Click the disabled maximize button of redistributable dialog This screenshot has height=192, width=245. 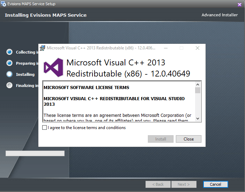181,48
